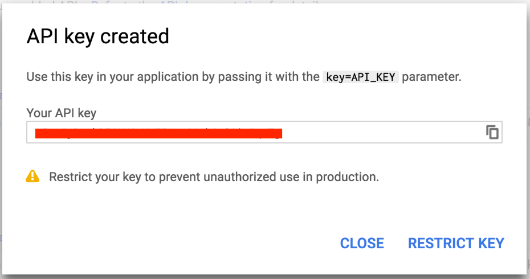Screen dimensions: 530x279
Task: Click the "Use this key" instruction sentence
Action: pyautogui.click(x=244, y=77)
